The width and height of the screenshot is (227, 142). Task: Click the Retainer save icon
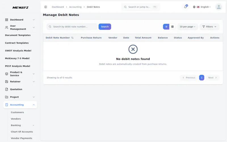coord(7,82)
